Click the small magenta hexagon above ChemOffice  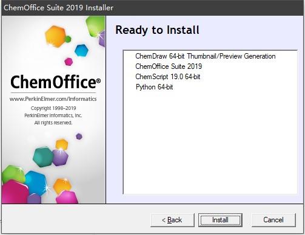tap(69, 62)
